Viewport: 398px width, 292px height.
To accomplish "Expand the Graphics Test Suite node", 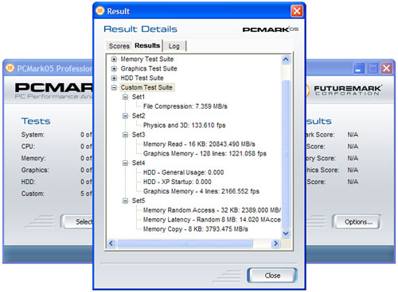I will 114,69.
